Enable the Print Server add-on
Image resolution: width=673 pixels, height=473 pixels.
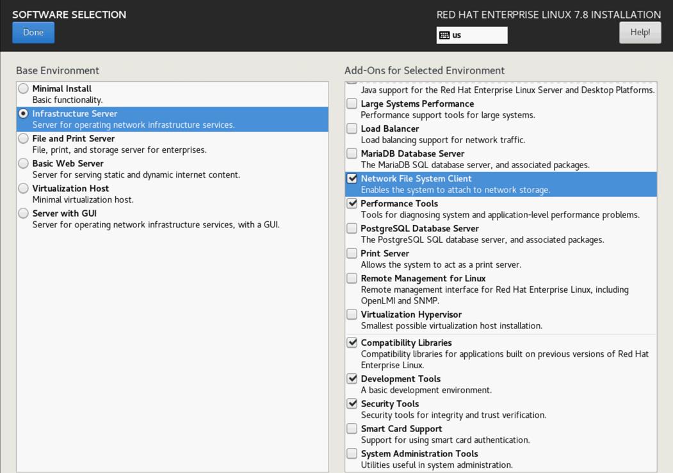pos(352,253)
